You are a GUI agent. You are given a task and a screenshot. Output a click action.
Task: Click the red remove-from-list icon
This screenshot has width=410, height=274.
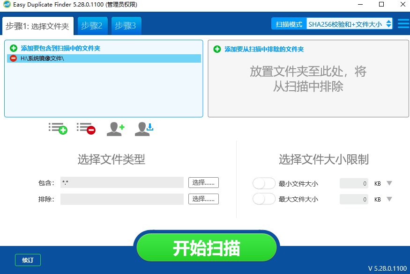pos(86,129)
